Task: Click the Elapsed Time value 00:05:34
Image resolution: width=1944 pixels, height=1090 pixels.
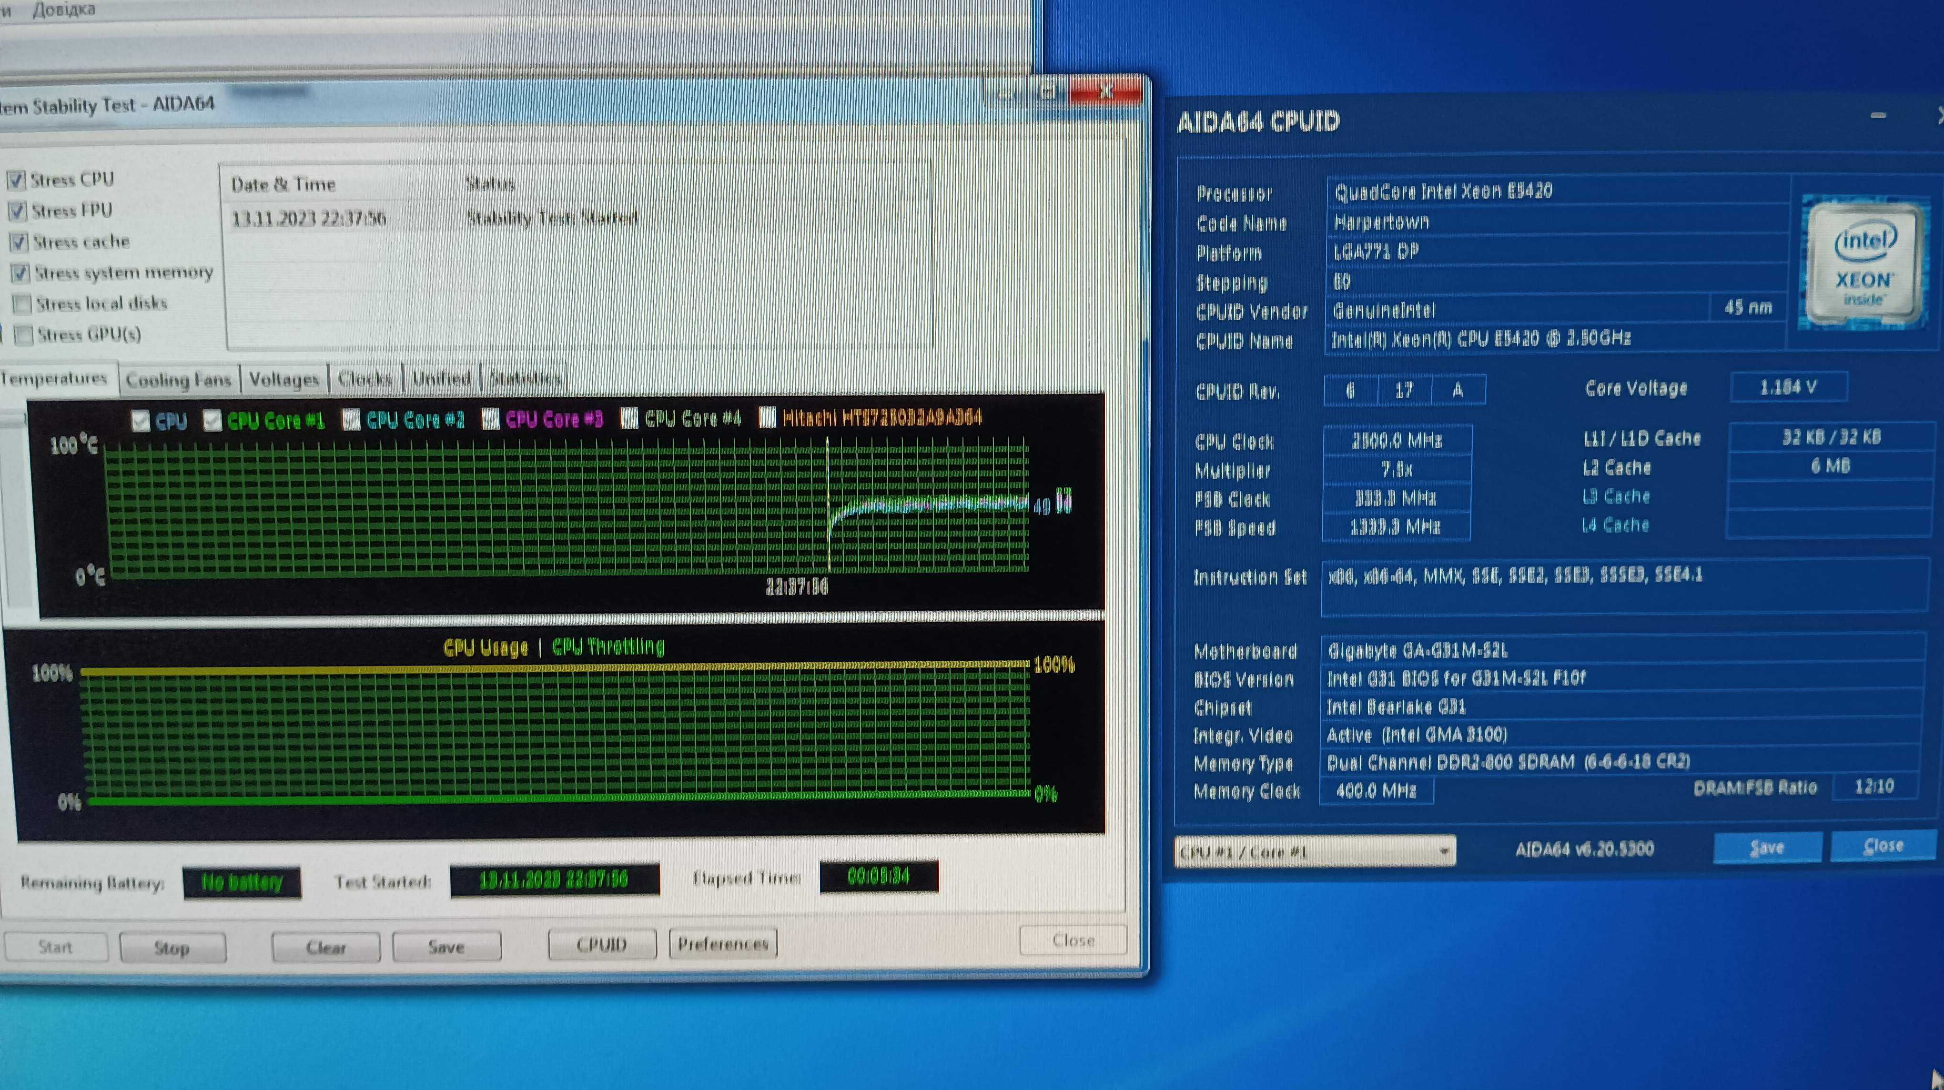Action: click(x=879, y=876)
